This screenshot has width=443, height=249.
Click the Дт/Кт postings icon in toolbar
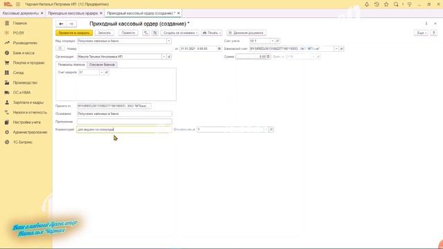point(146,33)
